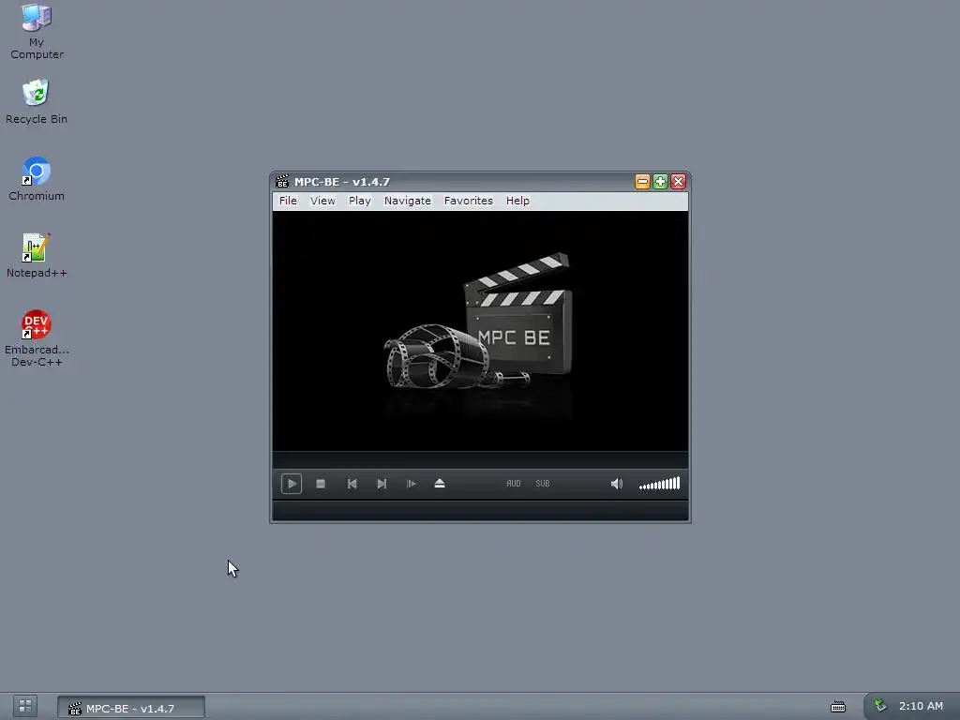Click the MPC BE logo video area
The height and width of the screenshot is (720, 960).
point(480,331)
